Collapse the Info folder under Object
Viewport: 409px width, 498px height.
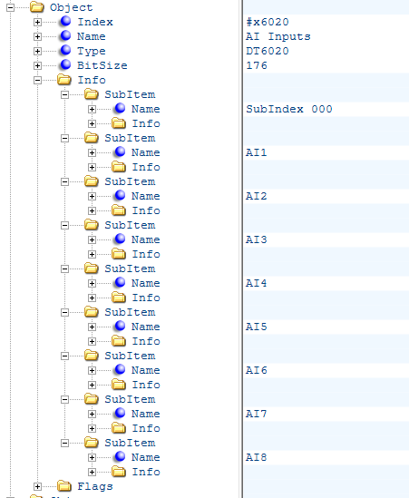pos(37,80)
